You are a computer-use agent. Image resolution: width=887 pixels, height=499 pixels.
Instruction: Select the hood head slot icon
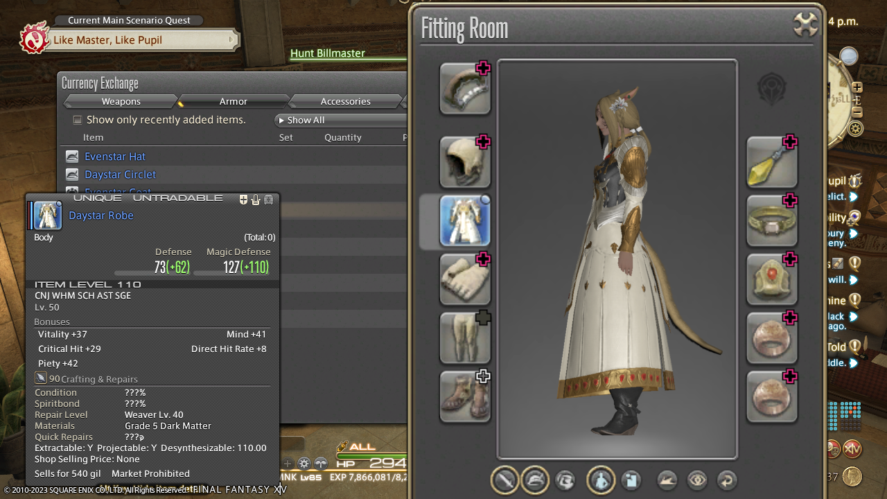coord(465,162)
